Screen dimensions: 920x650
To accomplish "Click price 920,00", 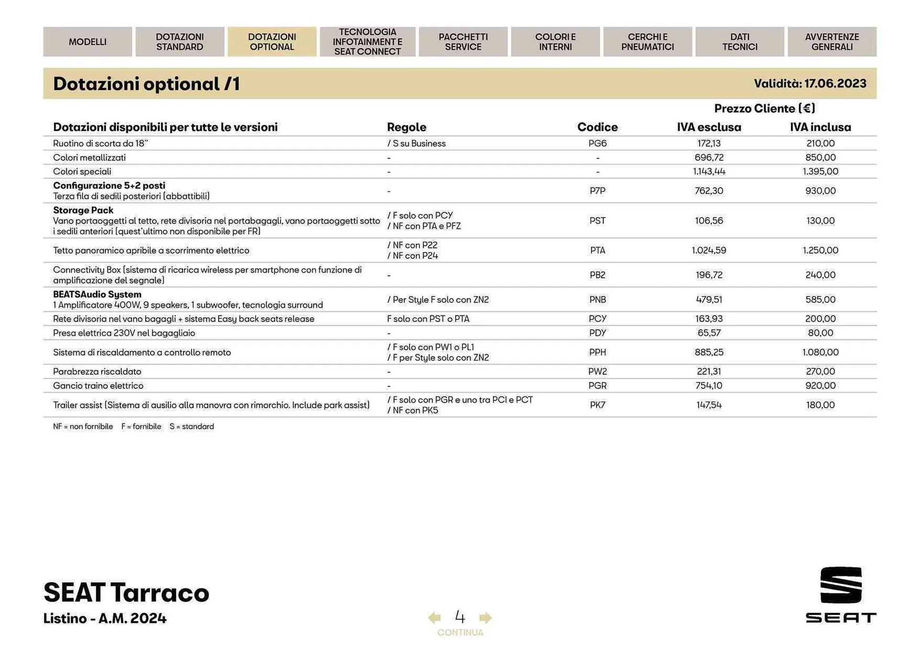I will tap(820, 386).
